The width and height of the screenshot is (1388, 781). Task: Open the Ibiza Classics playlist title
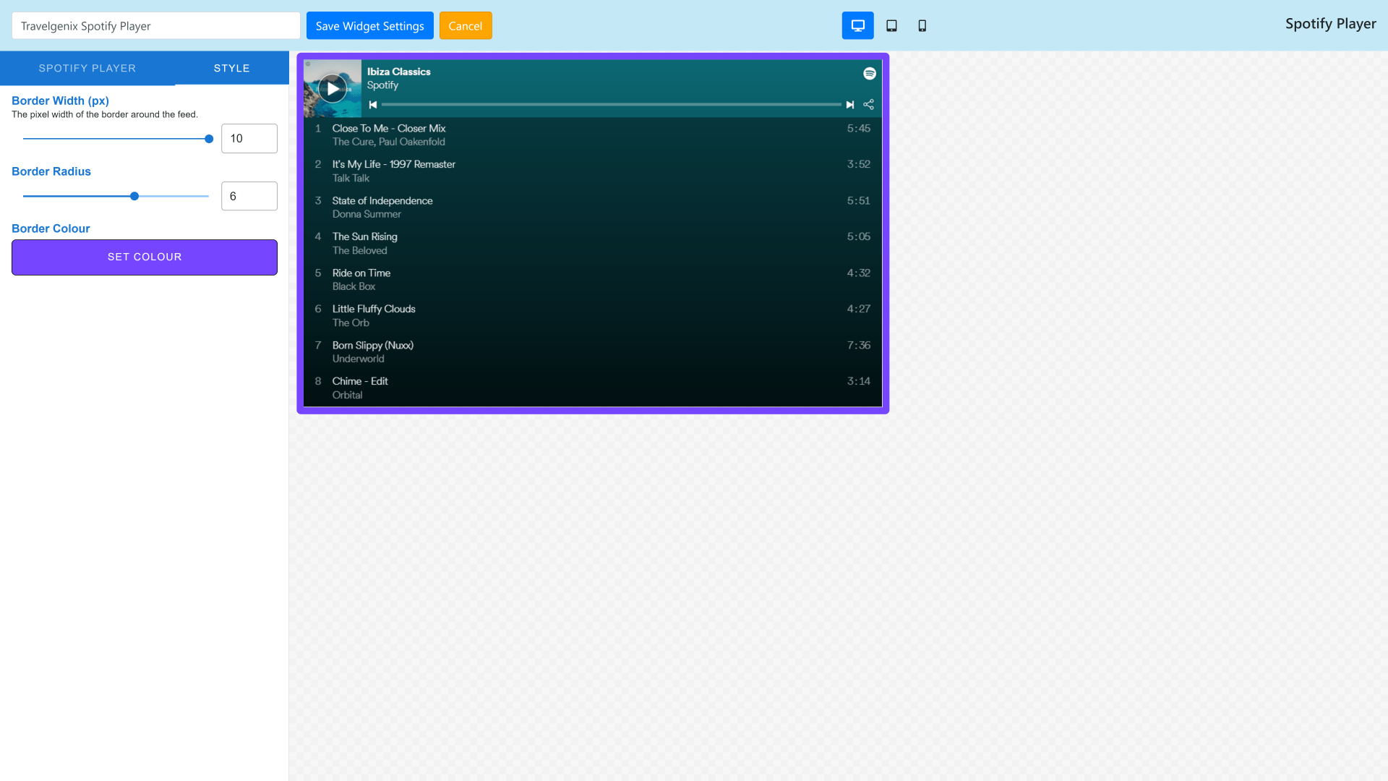tap(398, 72)
